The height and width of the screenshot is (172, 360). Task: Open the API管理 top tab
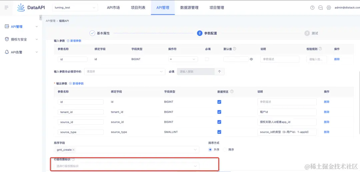[163, 8]
